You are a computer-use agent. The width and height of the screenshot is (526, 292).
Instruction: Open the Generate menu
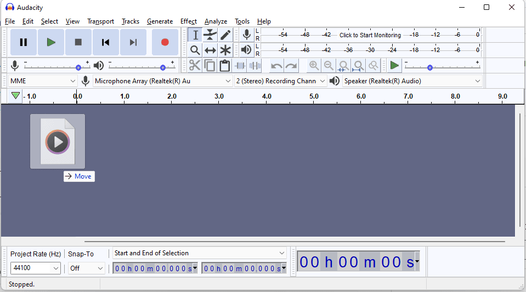tap(160, 21)
